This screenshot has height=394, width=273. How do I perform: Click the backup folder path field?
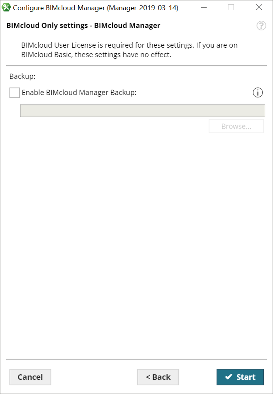point(142,111)
